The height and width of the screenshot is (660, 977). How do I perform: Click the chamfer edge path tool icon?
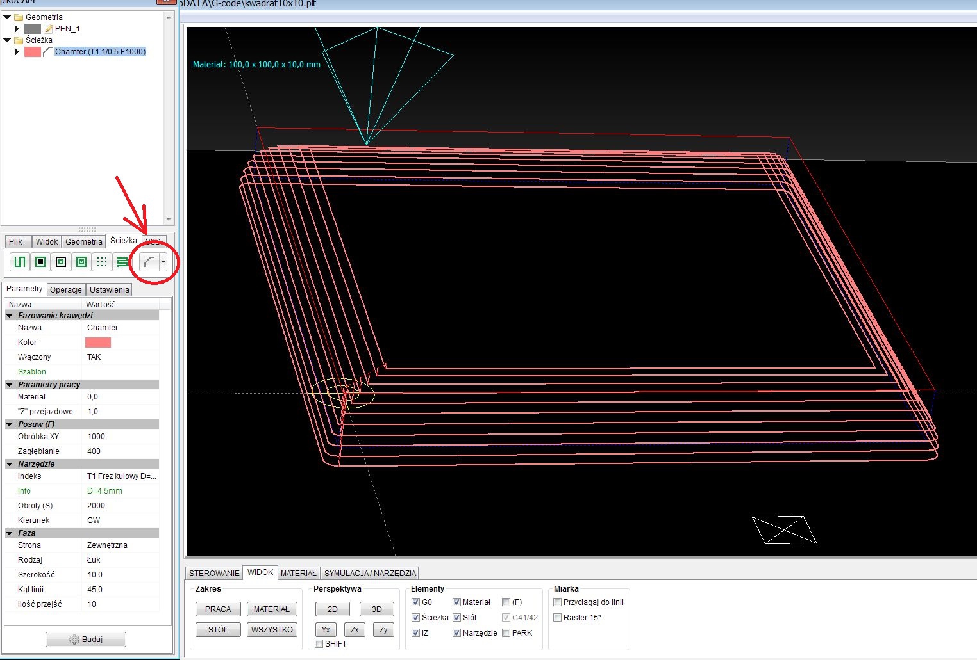click(149, 262)
